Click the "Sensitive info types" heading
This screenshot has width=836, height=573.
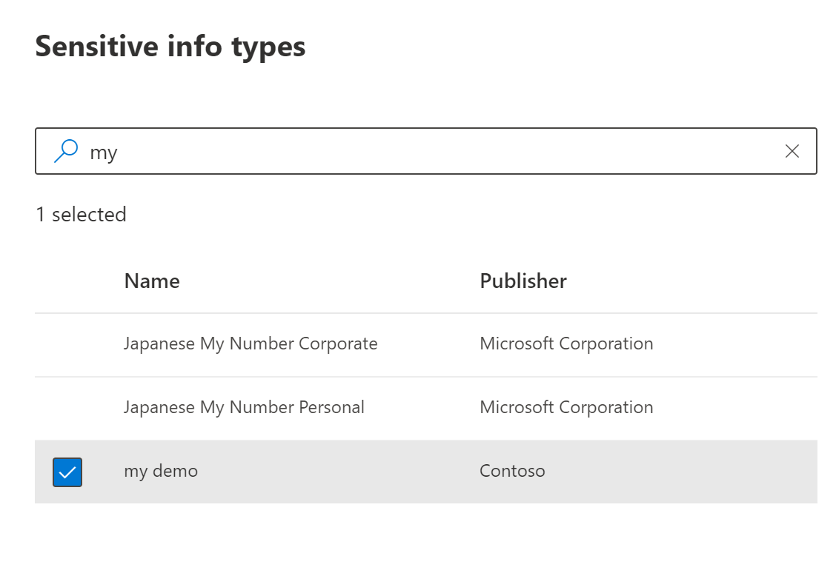(x=170, y=47)
